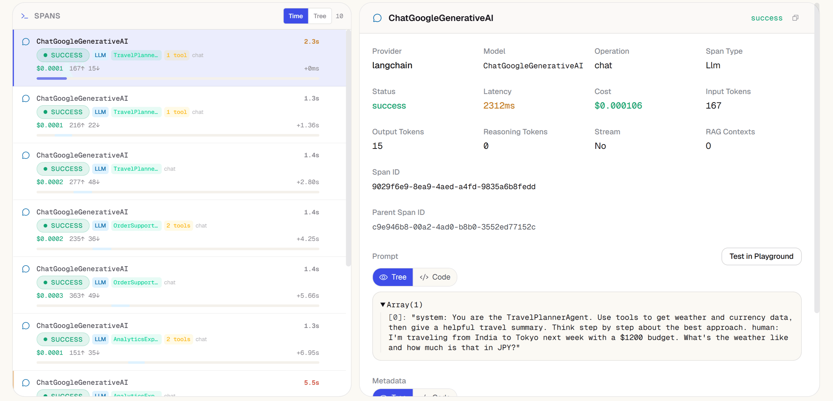833x401 pixels.
Task: Select span starting at +5.66s
Action: pyautogui.click(x=180, y=285)
